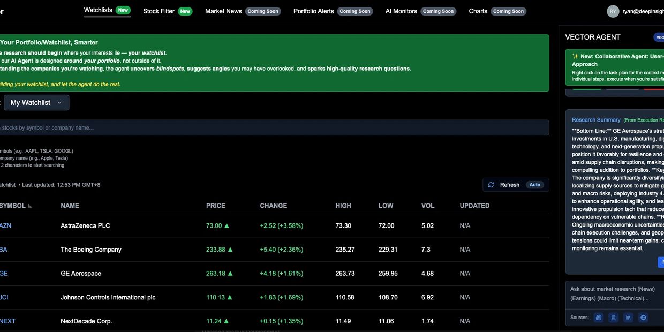Switch to the Watchlists tab
Screen dimensions: 664x332
(98, 11)
